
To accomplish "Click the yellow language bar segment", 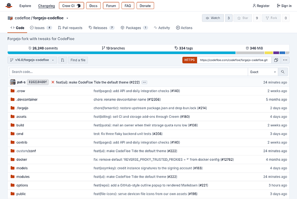I will [x=269, y=53].
